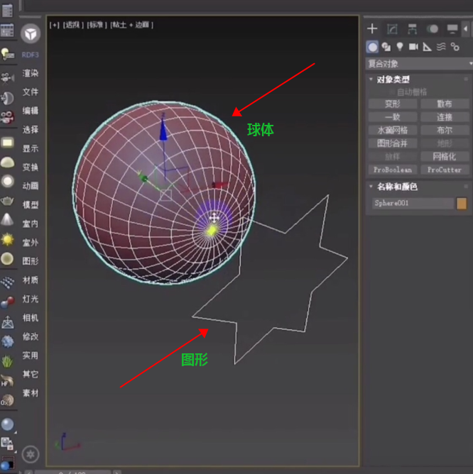Click the Geometry category sphere icon
The image size is (473, 474).
(x=373, y=47)
